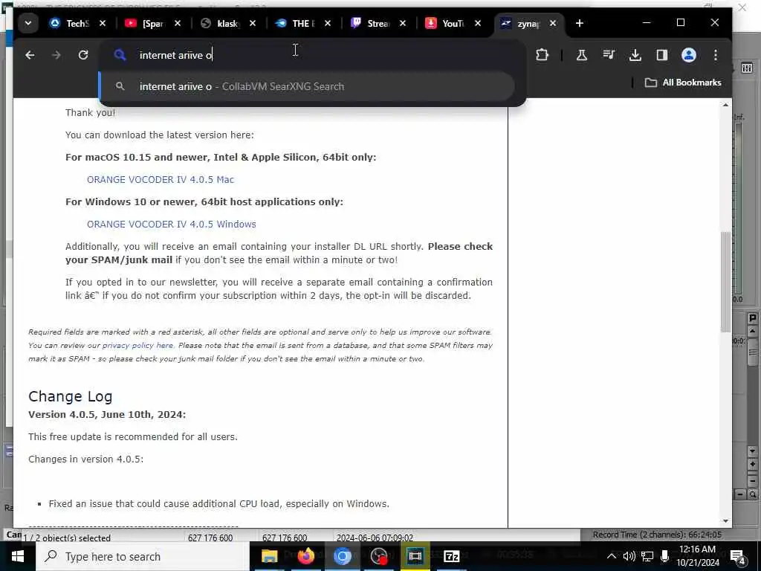Click 2024-06-06 07:09:02 in background status bar
This screenshot has height=571, width=761.
(x=375, y=538)
